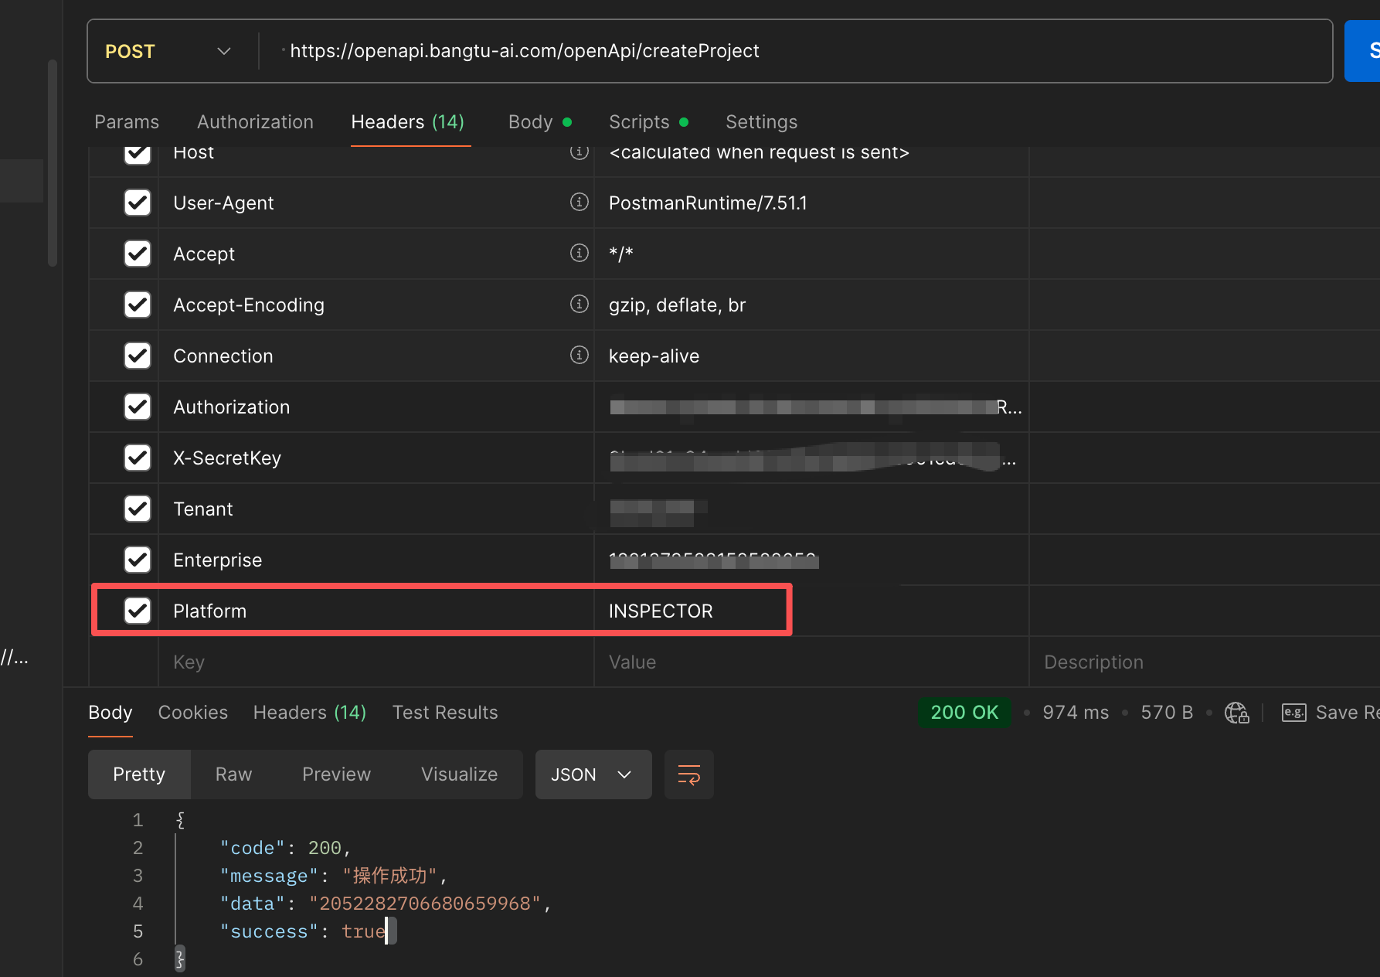
Task: Switch to the Params tab
Action: pyautogui.click(x=127, y=122)
